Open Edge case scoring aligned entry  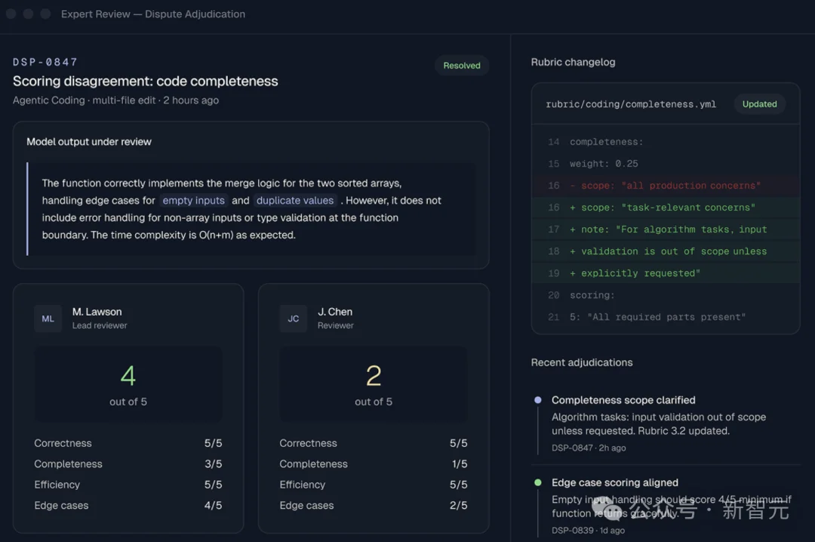[x=666, y=506]
